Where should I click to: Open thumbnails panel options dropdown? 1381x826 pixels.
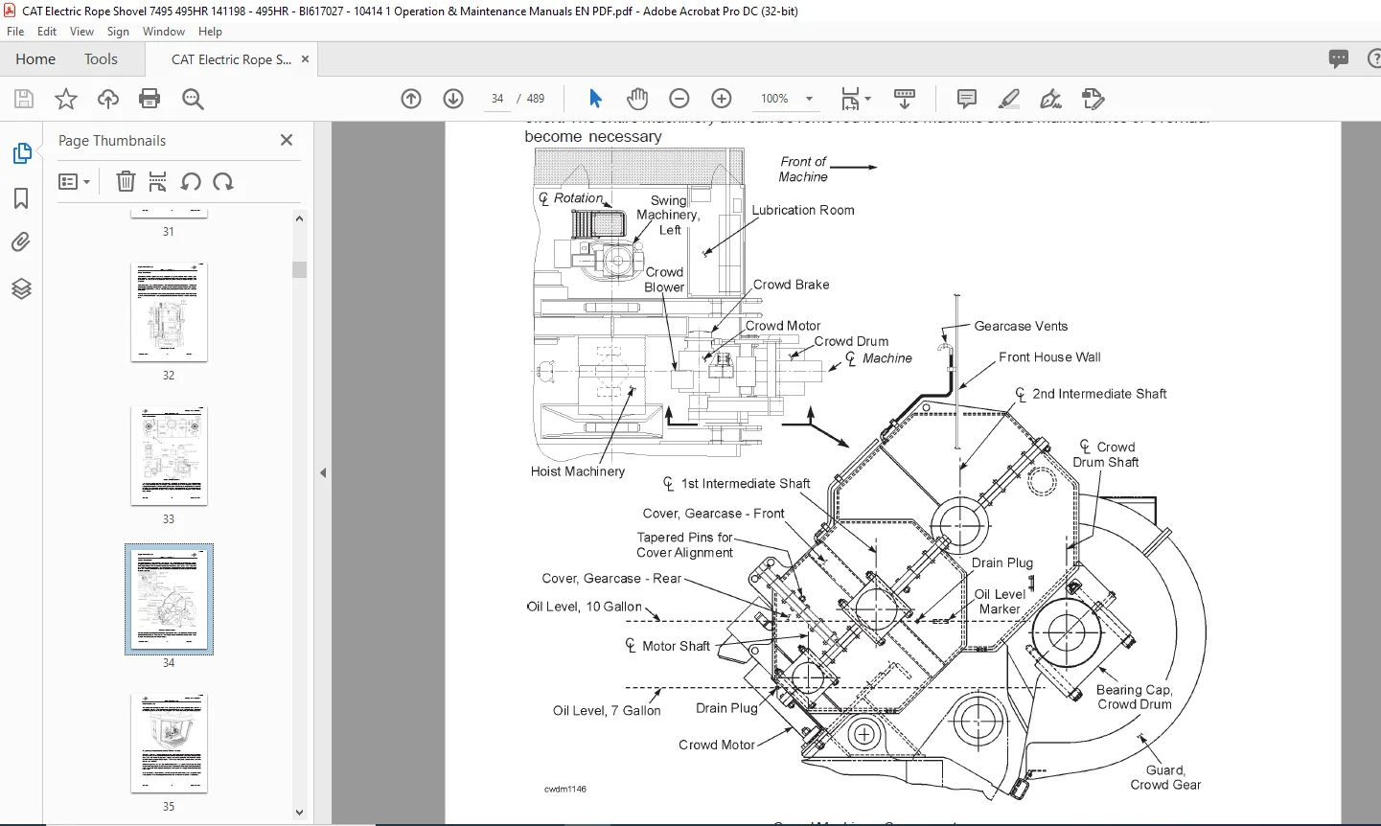(74, 181)
